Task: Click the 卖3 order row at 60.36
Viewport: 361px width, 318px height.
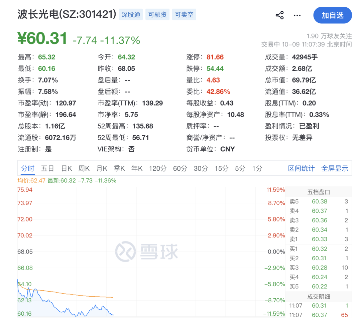Action: coord(319,220)
